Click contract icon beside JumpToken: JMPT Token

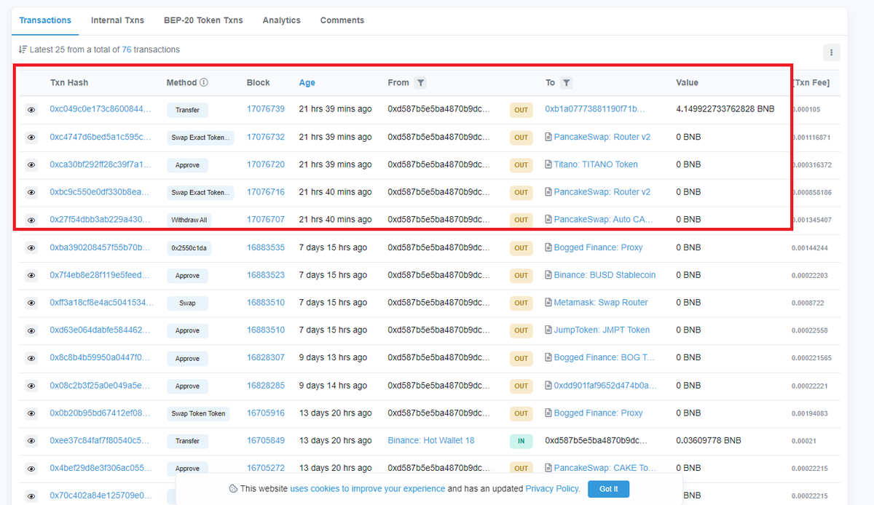pyautogui.click(x=548, y=330)
